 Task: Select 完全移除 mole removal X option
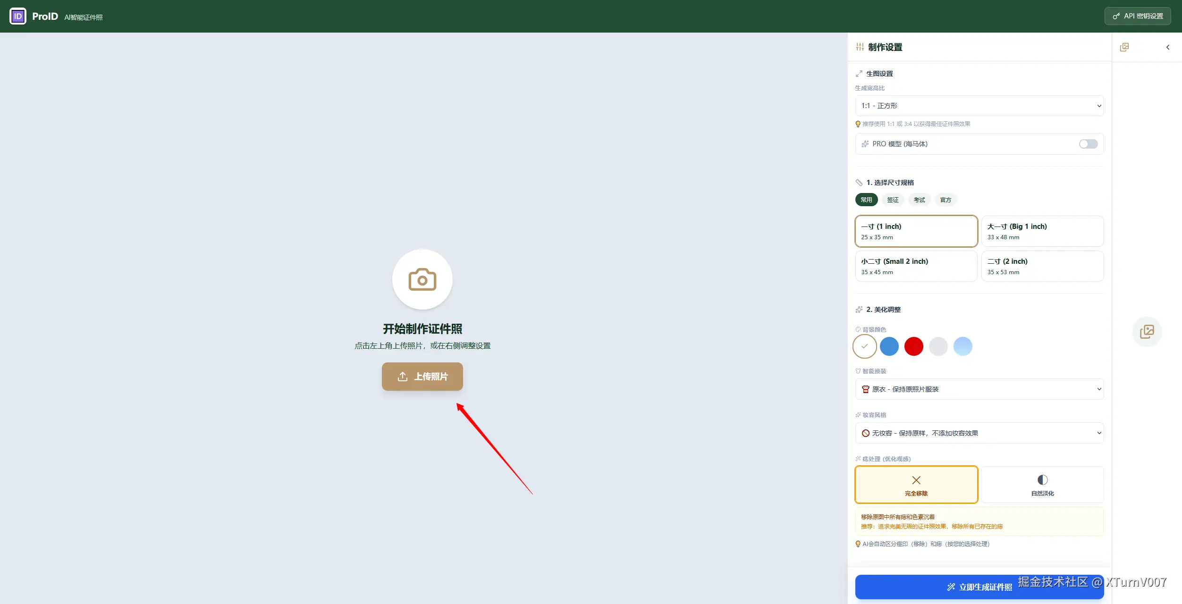coord(916,485)
